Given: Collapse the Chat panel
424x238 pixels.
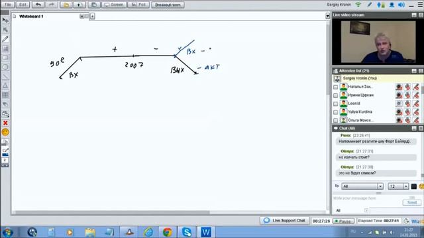Looking at the screenshot, I should [x=414, y=128].
